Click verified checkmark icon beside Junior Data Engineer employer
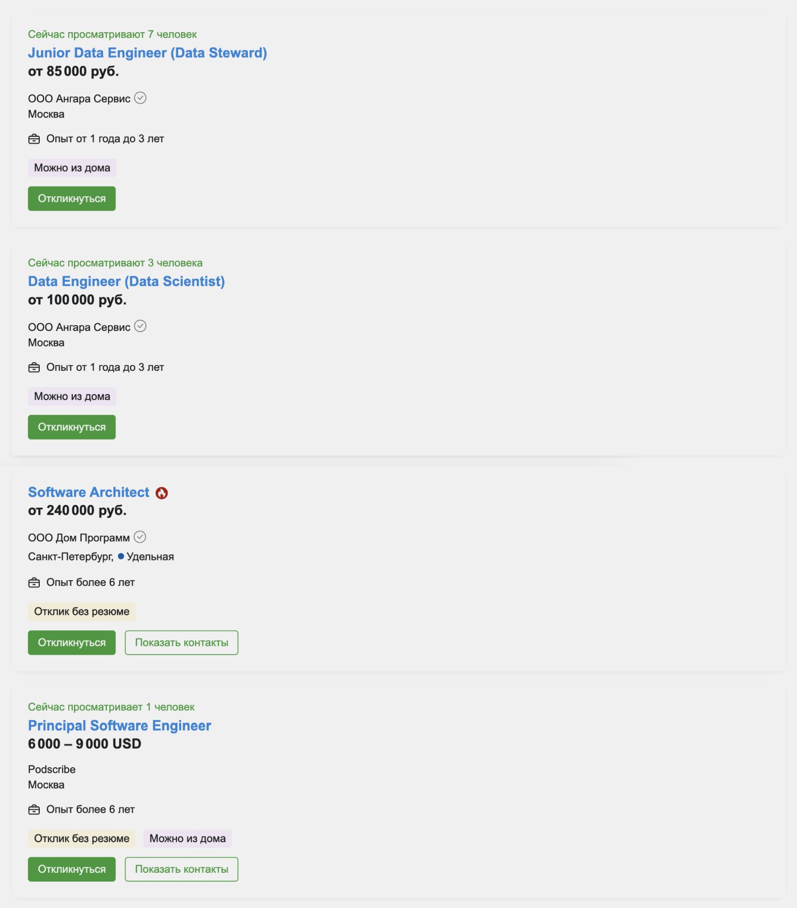 pos(140,98)
